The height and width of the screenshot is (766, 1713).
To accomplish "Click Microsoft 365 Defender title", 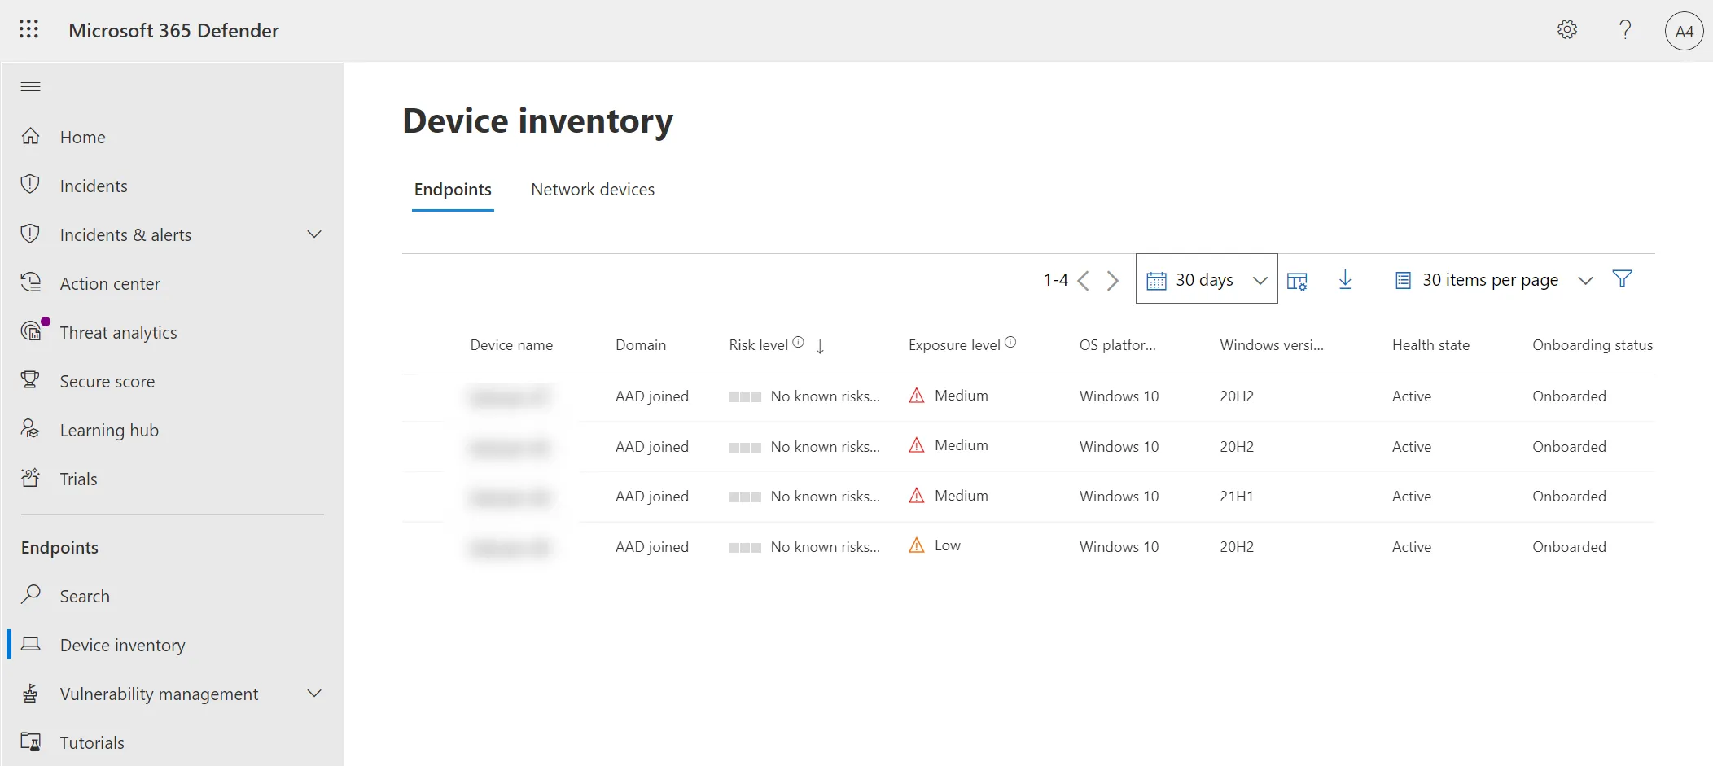I will 173,30.
